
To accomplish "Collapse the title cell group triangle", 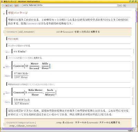I will (x=4, y=14).
